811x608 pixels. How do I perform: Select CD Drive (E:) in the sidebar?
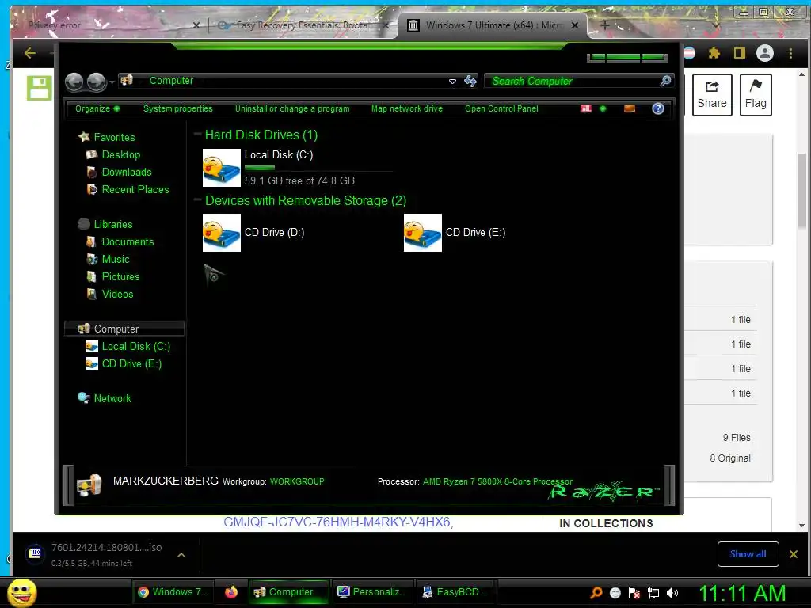coord(131,364)
